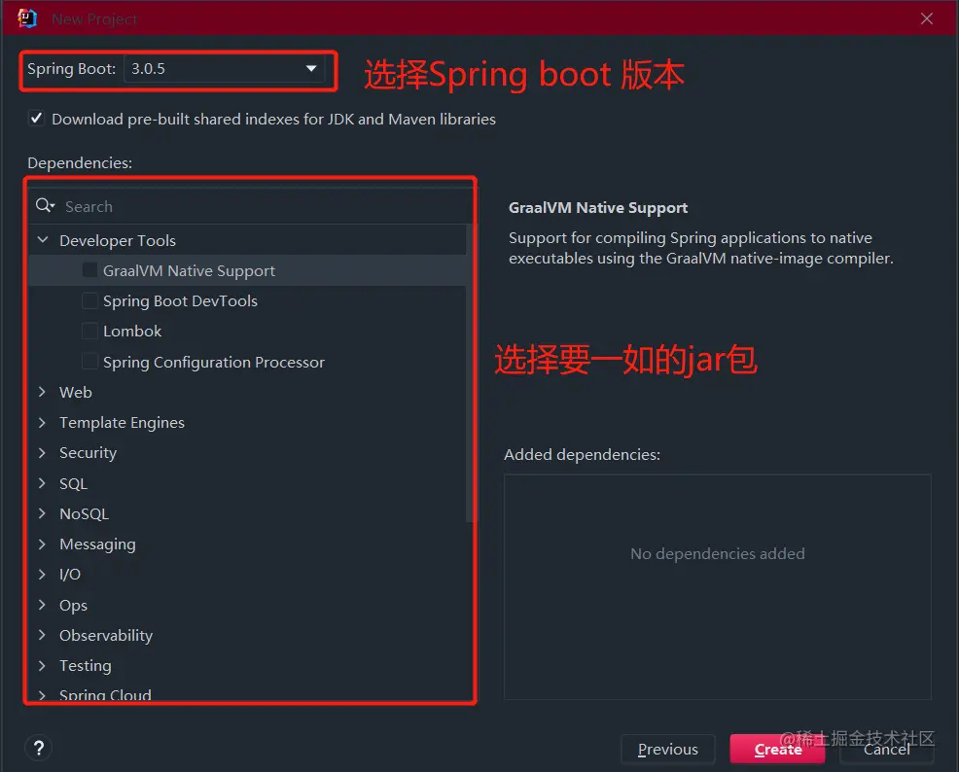Click the NoSQL label

pyautogui.click(x=84, y=513)
